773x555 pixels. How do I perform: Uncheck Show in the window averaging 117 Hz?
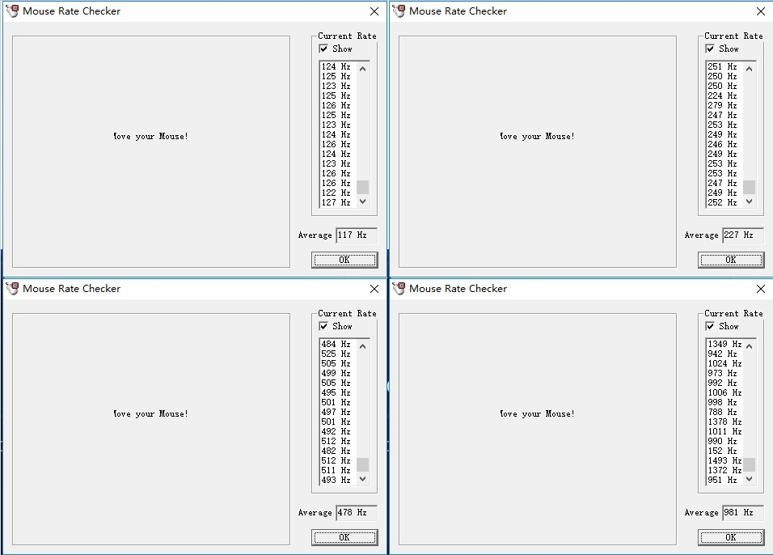(x=323, y=49)
